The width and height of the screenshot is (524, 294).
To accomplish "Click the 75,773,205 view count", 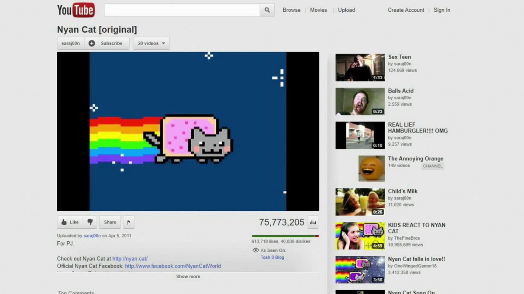I will [282, 222].
